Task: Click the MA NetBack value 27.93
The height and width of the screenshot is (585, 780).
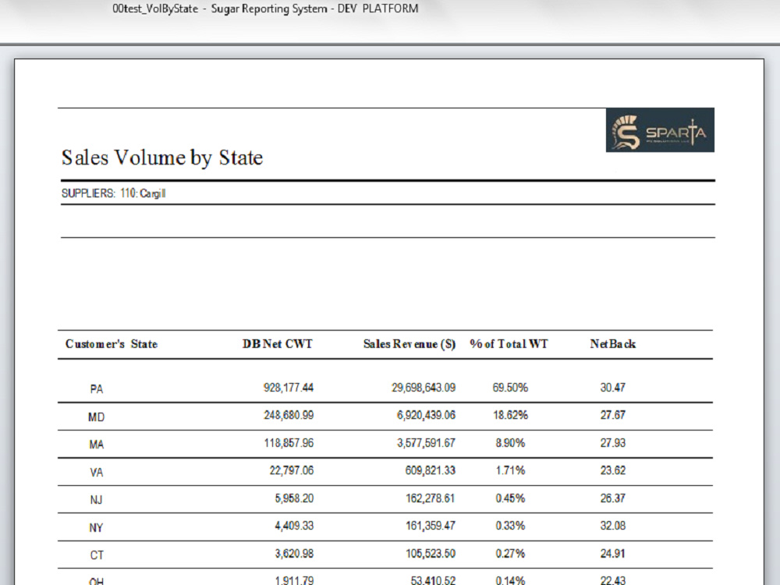Action: pyautogui.click(x=613, y=443)
